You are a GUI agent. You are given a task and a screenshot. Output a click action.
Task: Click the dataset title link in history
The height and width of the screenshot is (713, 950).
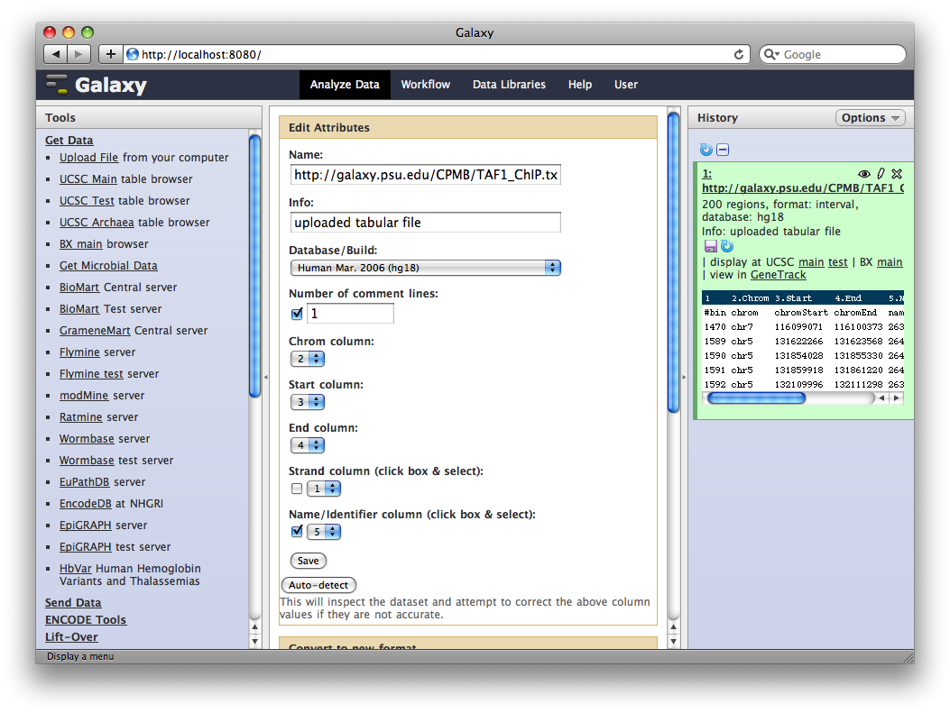click(x=803, y=188)
